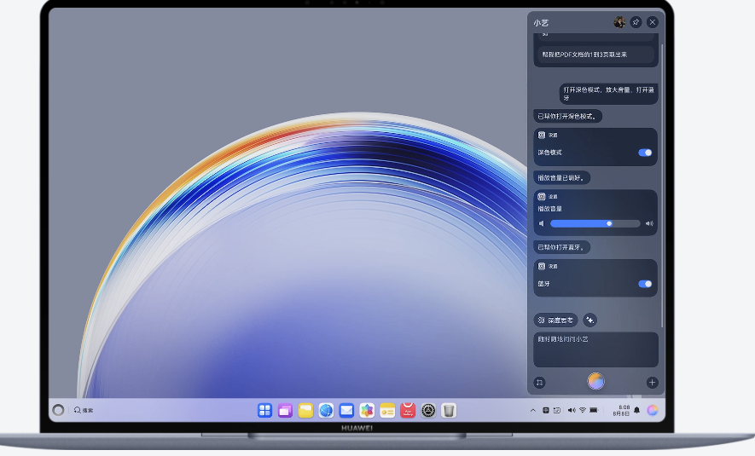Click the reply 已帮你打开深色模式
755x456 pixels.
[x=567, y=117]
